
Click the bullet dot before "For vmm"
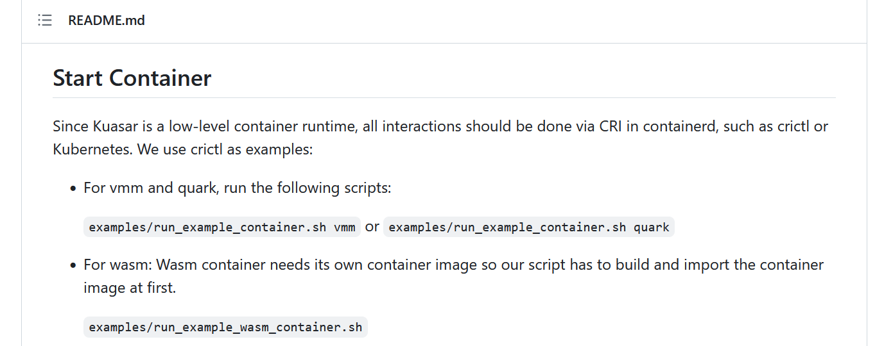pos(73,189)
